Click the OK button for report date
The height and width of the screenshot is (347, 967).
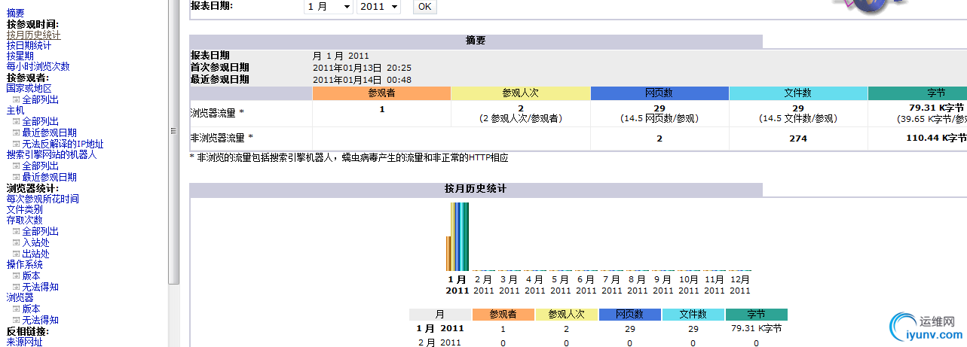coord(425,6)
